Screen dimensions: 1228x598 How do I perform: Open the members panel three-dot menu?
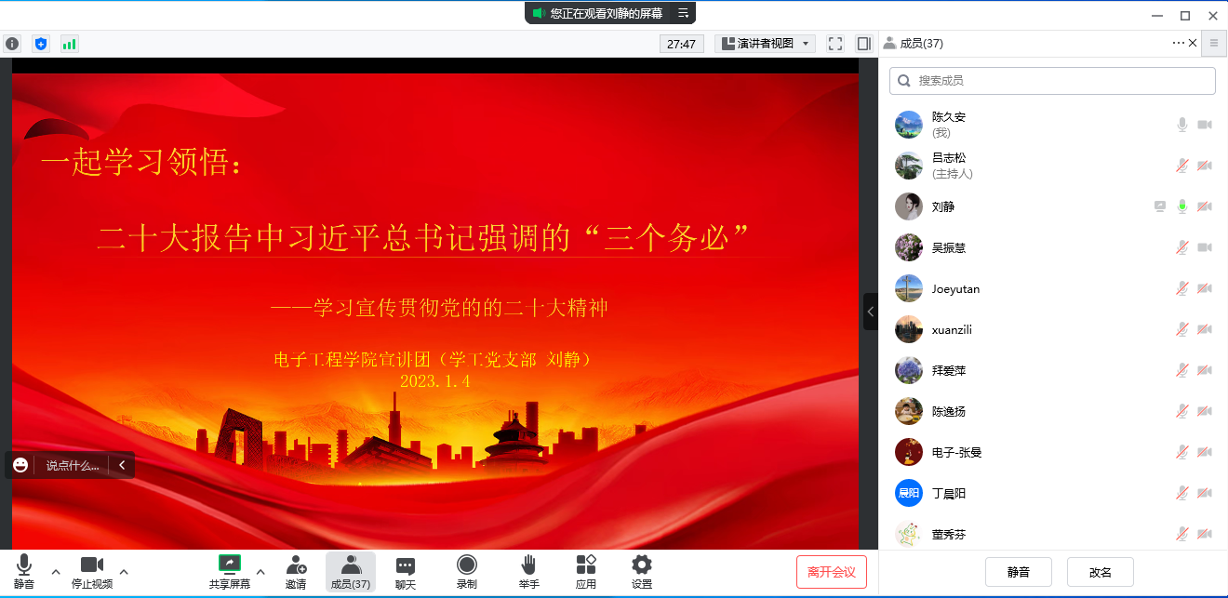pyautogui.click(x=1179, y=43)
